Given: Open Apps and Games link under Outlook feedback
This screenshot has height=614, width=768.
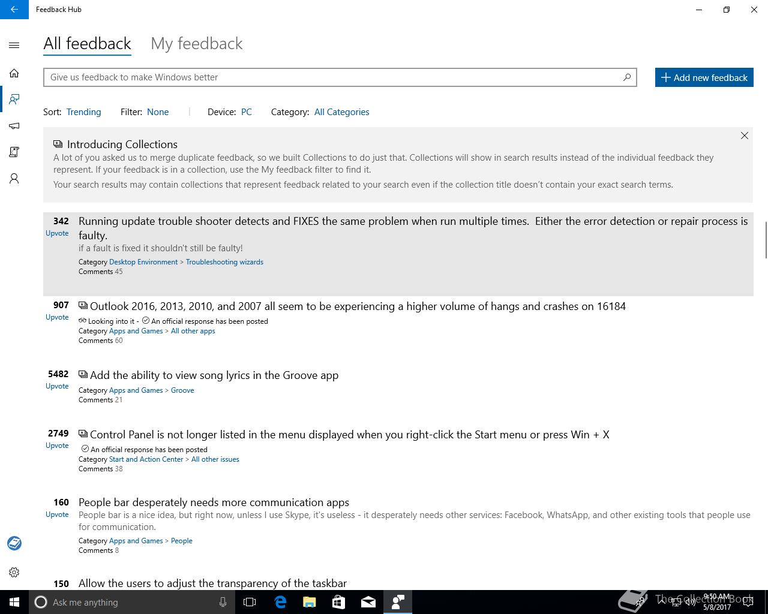Looking at the screenshot, I should click(136, 331).
